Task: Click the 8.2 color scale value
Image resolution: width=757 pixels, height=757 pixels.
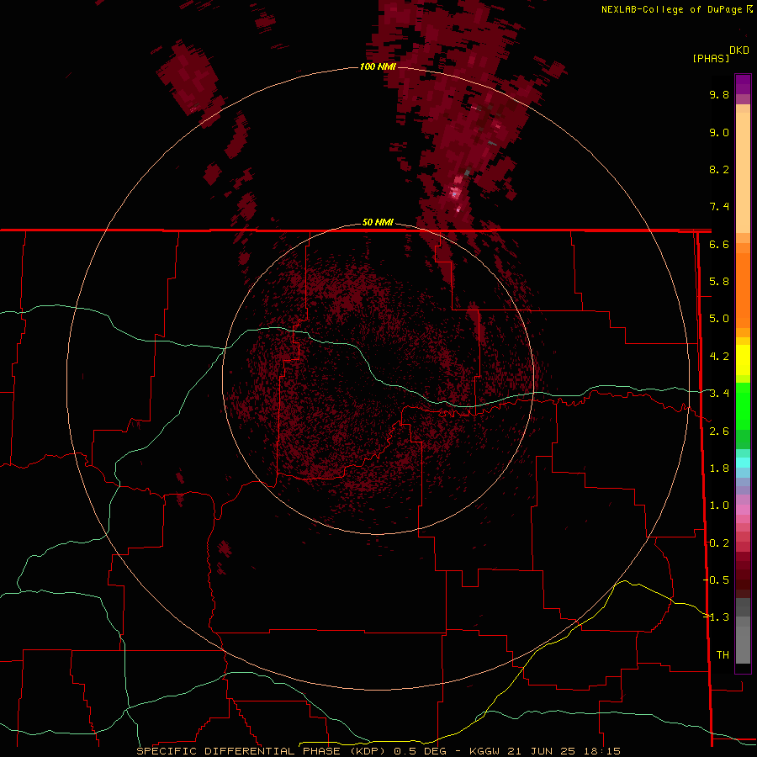Action: coord(719,169)
